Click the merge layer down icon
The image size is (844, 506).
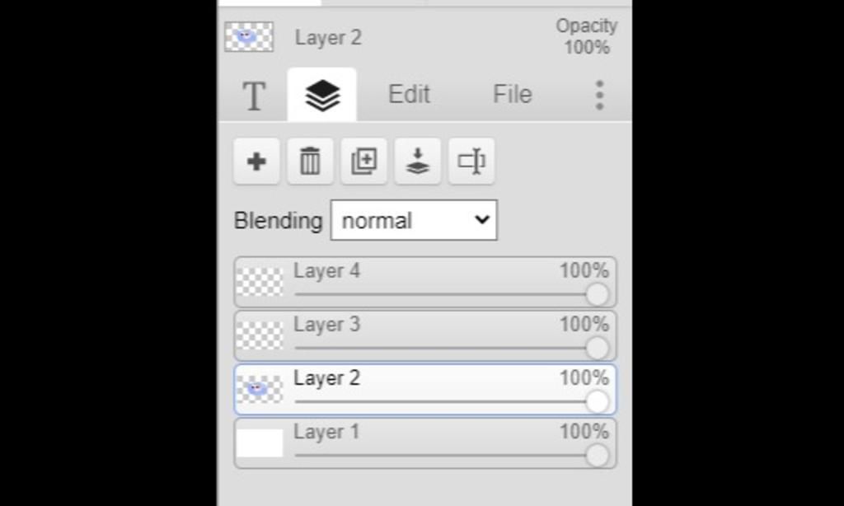[x=418, y=161]
